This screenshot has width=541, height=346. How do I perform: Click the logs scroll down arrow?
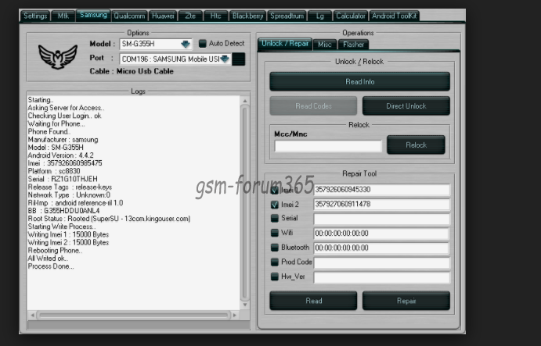tap(245, 305)
